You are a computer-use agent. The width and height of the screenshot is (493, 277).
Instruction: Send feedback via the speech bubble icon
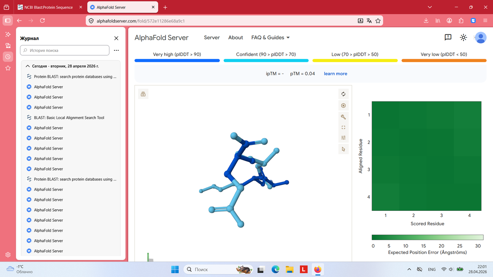point(448,37)
